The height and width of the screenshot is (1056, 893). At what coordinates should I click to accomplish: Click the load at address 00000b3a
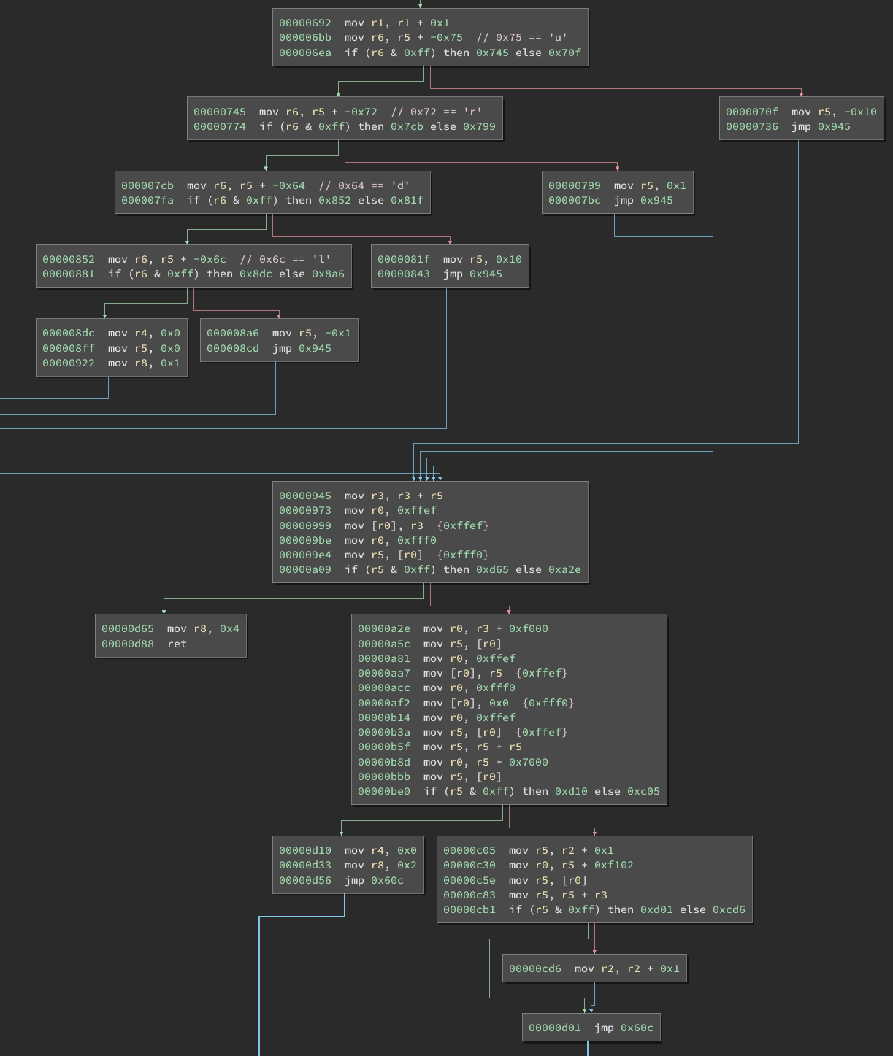[462, 732]
